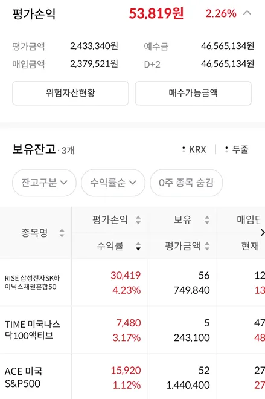Toggle the 0주 종목 숨김 filter
The image size is (265, 399).
point(187,183)
